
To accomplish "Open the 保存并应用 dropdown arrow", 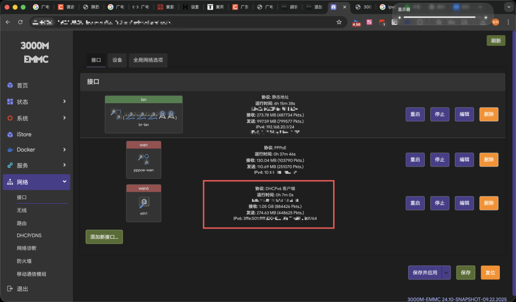I will coord(446,272).
